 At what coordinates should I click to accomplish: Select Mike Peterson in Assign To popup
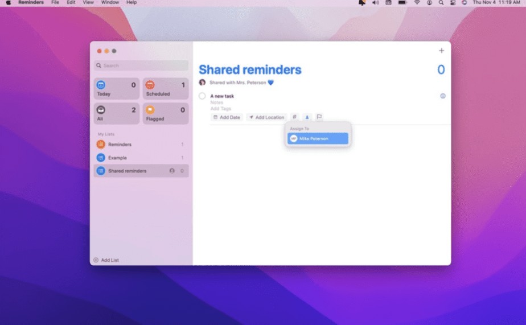coord(318,138)
